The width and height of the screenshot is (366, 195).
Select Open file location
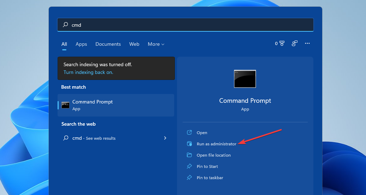(x=214, y=155)
